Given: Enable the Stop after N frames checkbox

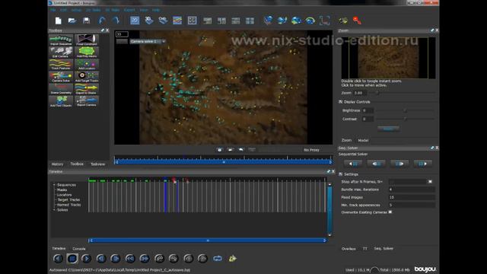Looking at the screenshot, I should coord(430,181).
